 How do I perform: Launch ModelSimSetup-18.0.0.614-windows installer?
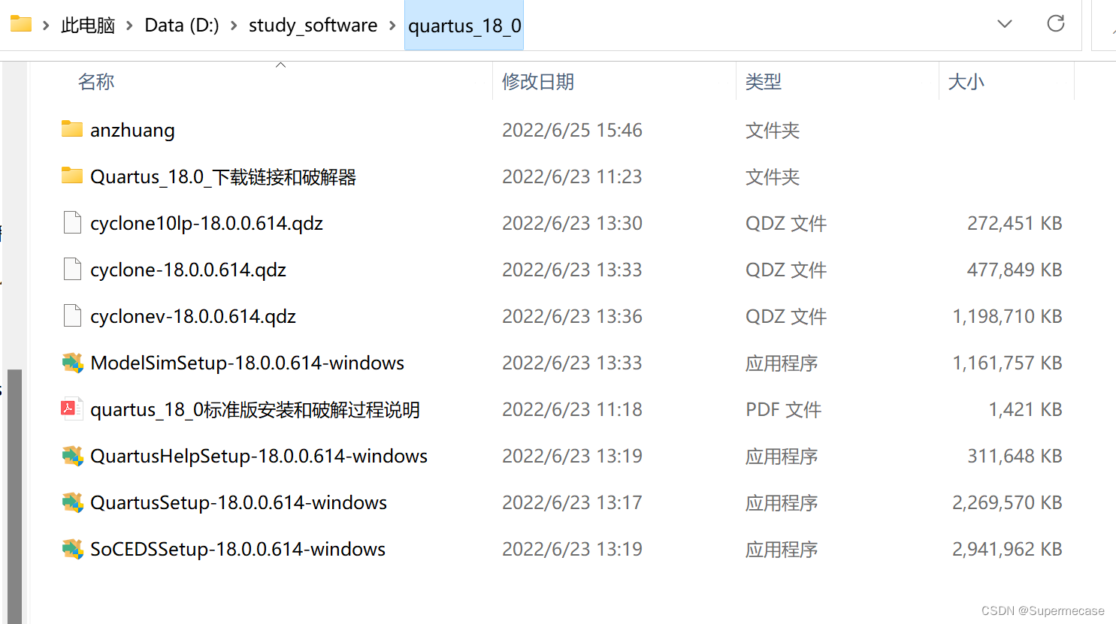coord(247,363)
